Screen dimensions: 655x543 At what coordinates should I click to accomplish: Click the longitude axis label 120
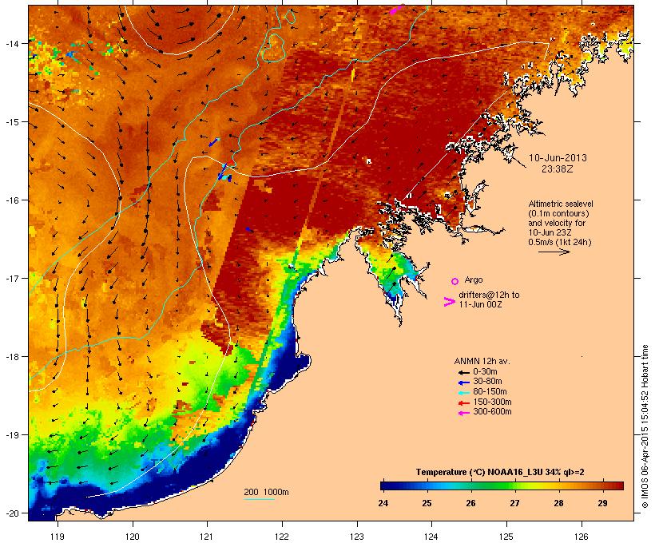[x=133, y=537]
